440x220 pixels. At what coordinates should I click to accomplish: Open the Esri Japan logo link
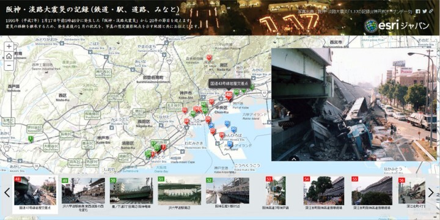tap(397, 26)
